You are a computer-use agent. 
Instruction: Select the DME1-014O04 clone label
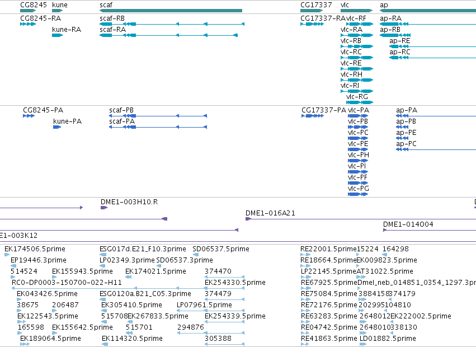coord(408,224)
